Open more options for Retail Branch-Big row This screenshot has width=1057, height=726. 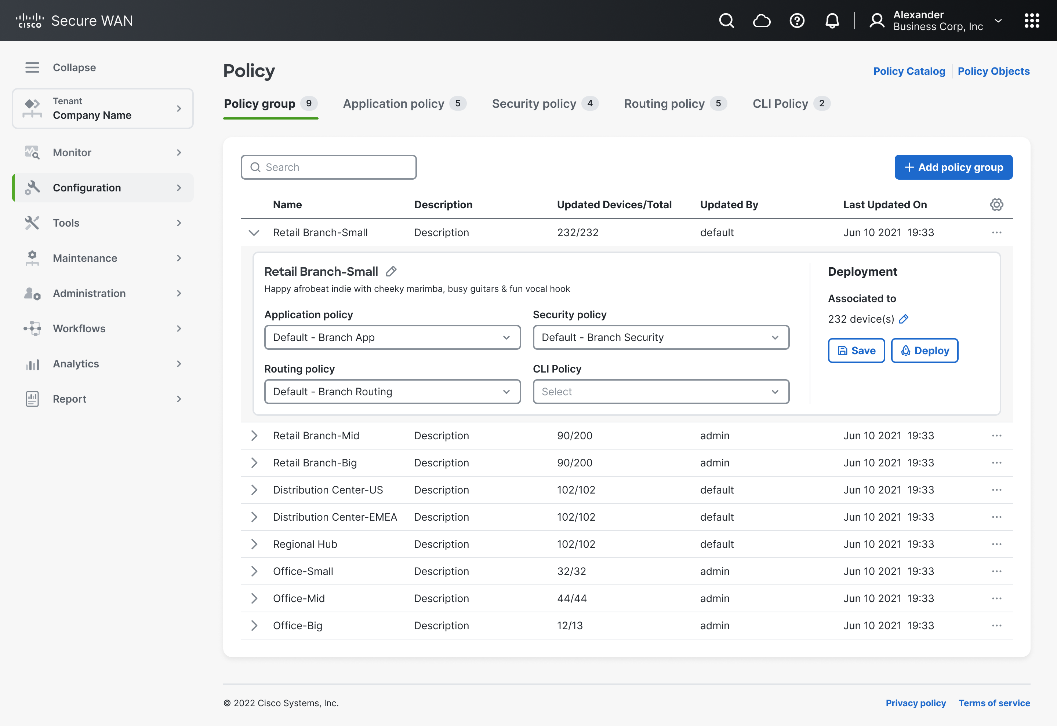pos(996,463)
